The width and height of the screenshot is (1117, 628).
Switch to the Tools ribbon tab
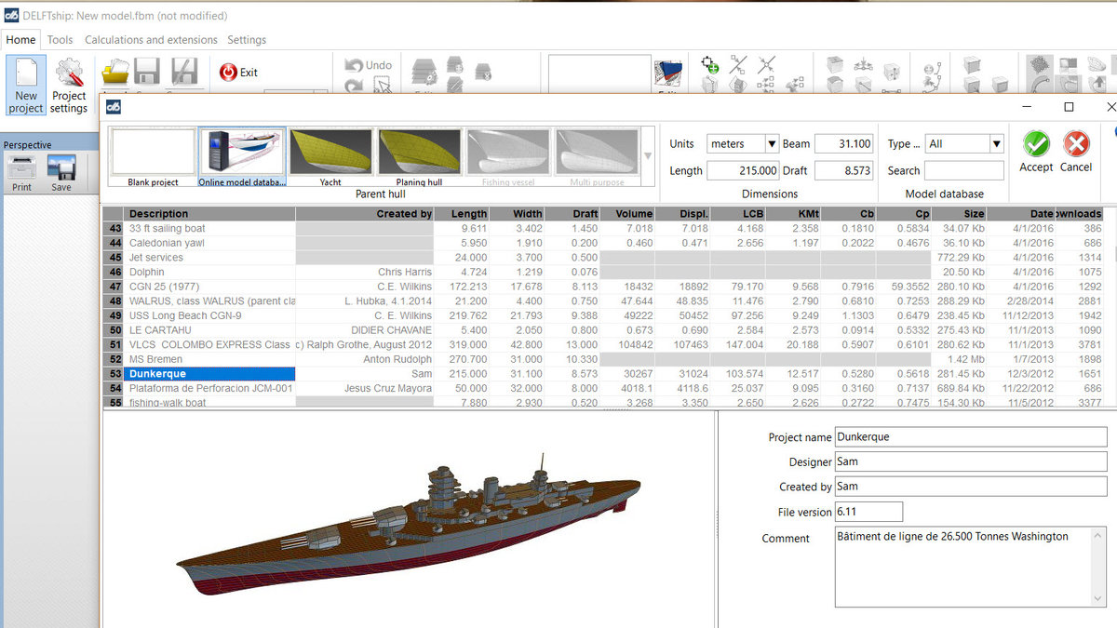[x=61, y=40]
